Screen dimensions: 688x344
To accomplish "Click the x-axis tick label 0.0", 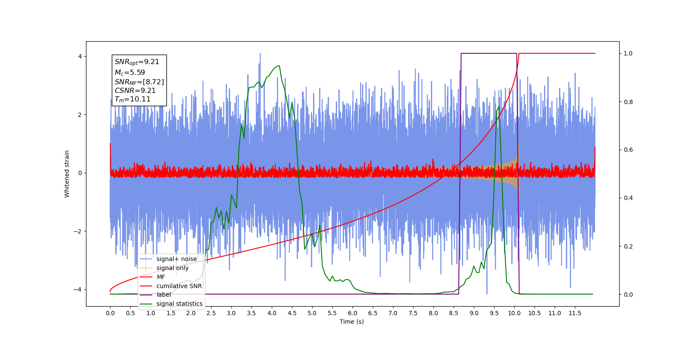I will pos(110,313).
